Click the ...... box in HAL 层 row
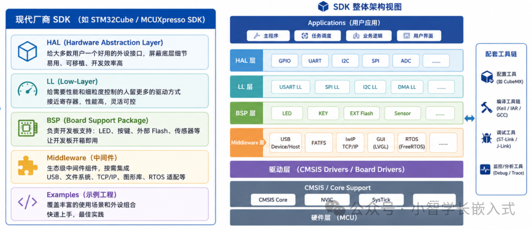 (x=436, y=61)
